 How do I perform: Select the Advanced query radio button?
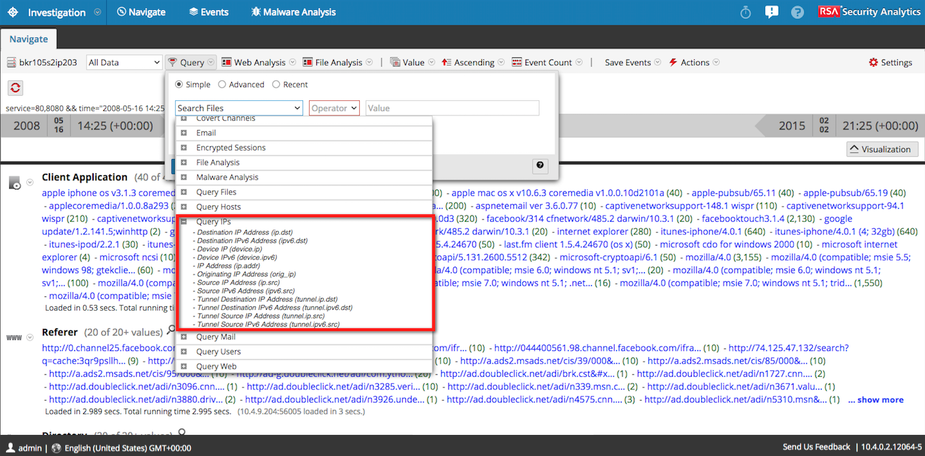click(222, 84)
